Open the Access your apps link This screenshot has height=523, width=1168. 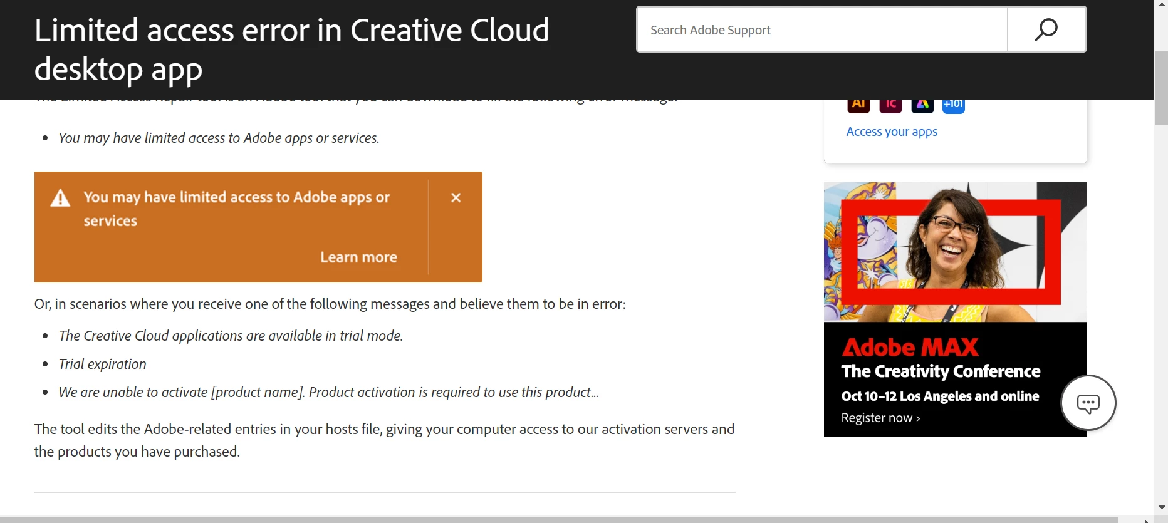(892, 132)
